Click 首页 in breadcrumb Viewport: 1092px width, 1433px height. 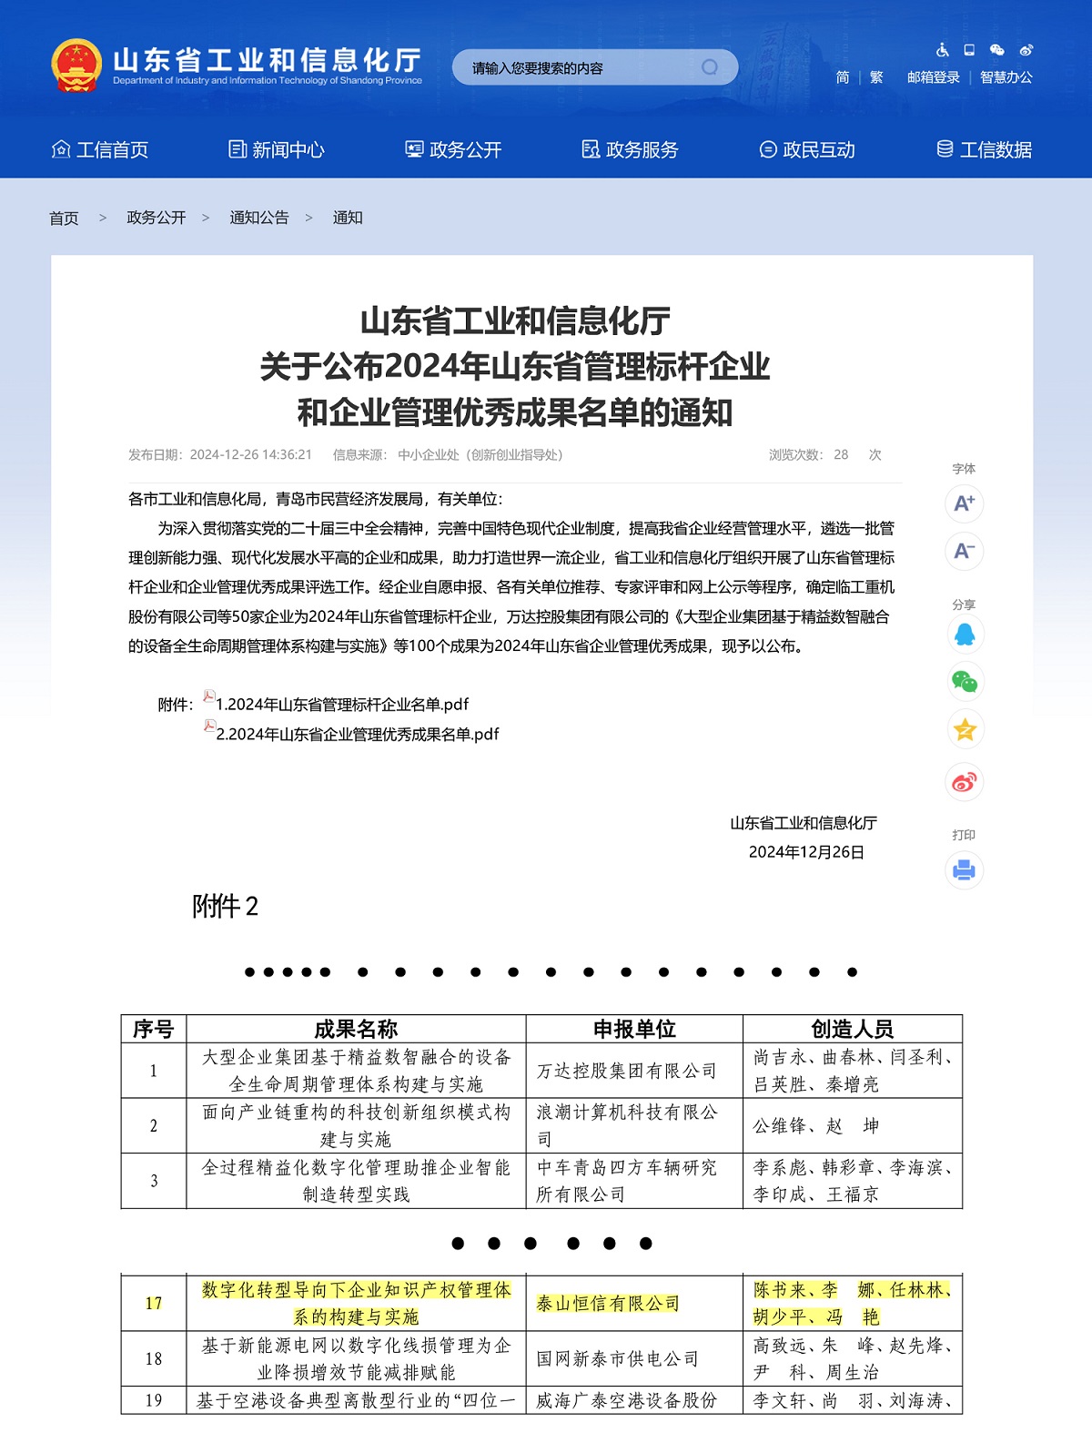coord(64,218)
